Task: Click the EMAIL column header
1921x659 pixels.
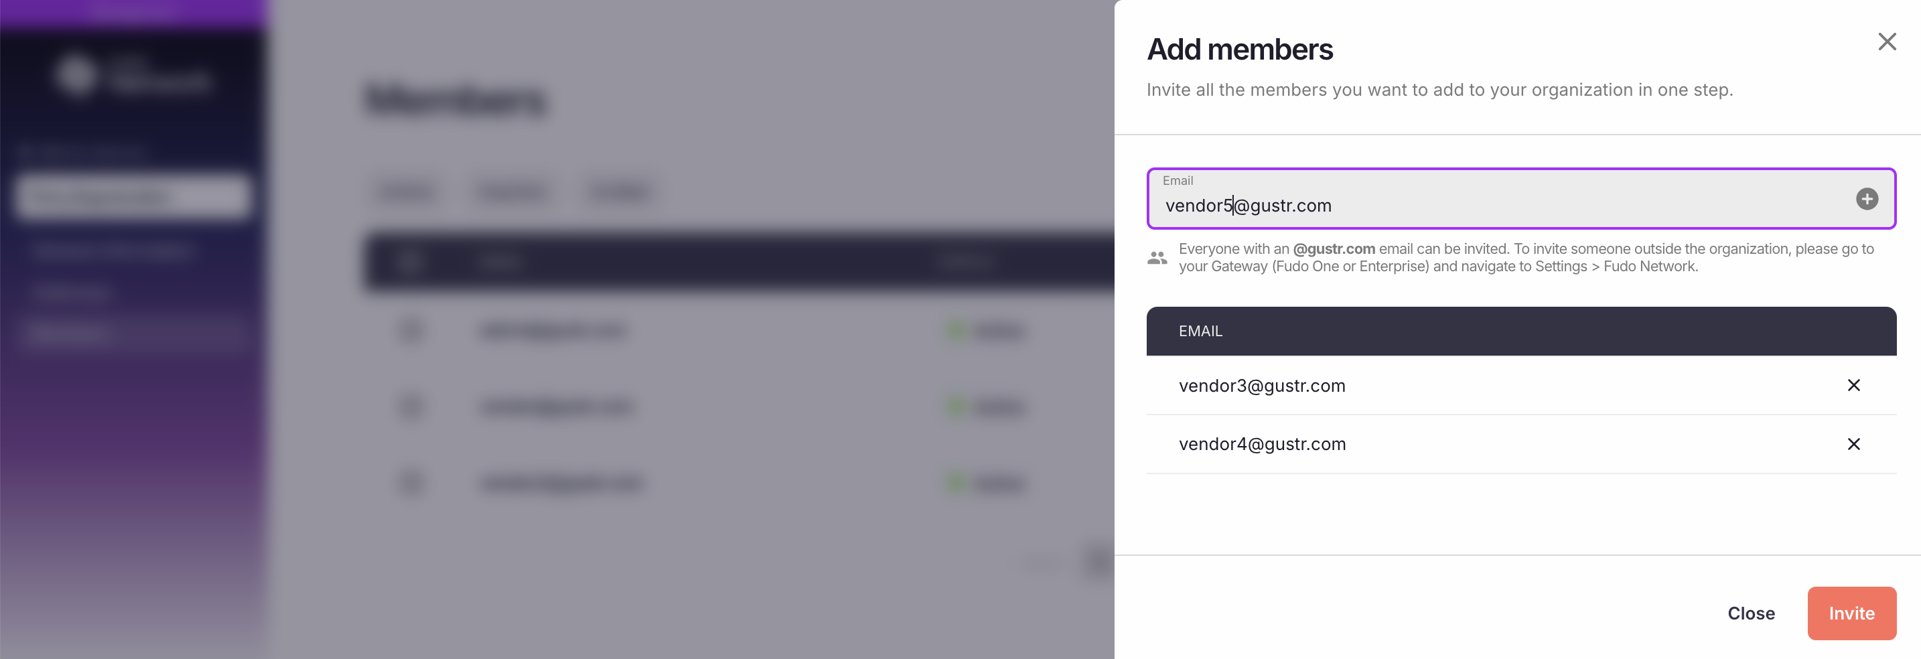Action: point(1200,331)
